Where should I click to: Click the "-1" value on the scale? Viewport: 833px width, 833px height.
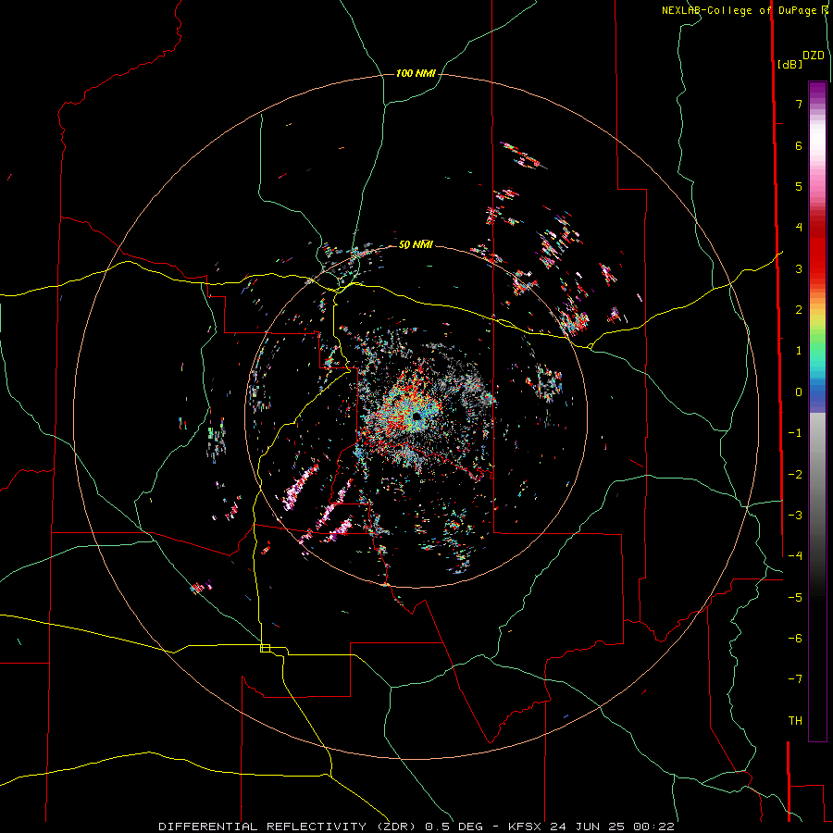795,433
